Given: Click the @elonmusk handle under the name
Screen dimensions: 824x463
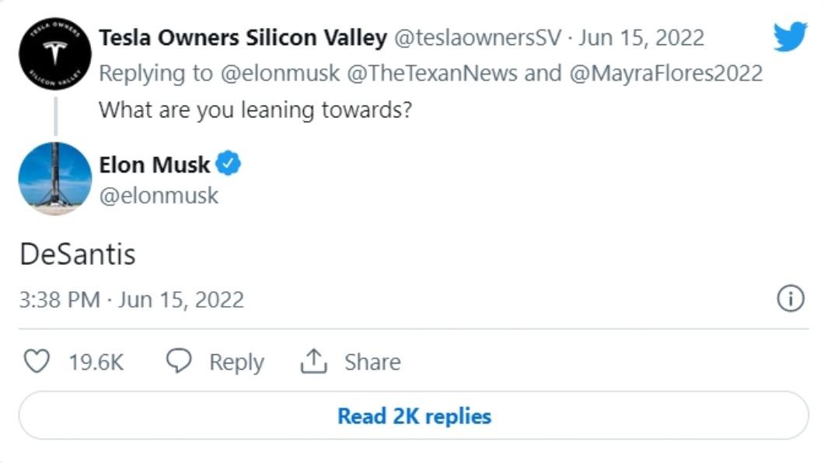Looking at the screenshot, I should click(x=159, y=196).
